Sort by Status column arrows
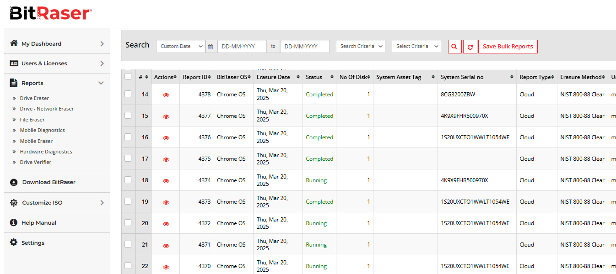The height and width of the screenshot is (274, 616). pos(332,77)
